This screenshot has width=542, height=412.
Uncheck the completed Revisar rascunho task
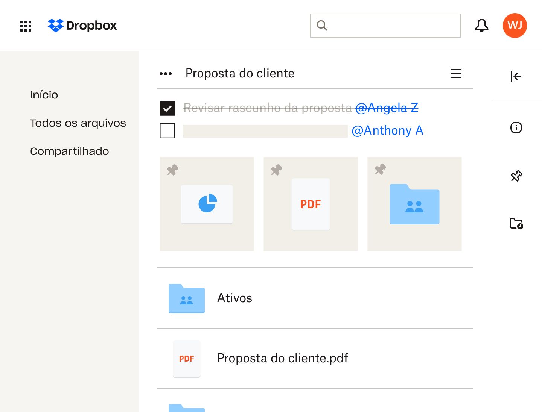[x=167, y=108]
